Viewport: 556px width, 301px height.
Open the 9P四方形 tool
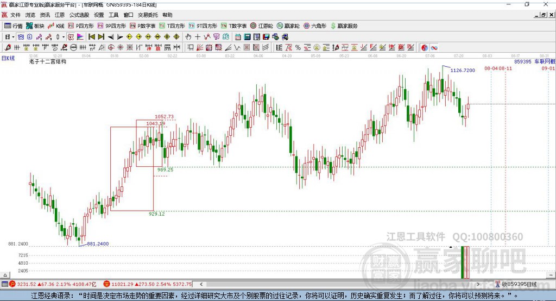point(112,26)
